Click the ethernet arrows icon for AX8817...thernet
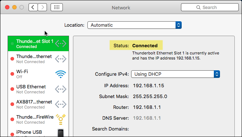242x137 pixels. pos(61,104)
